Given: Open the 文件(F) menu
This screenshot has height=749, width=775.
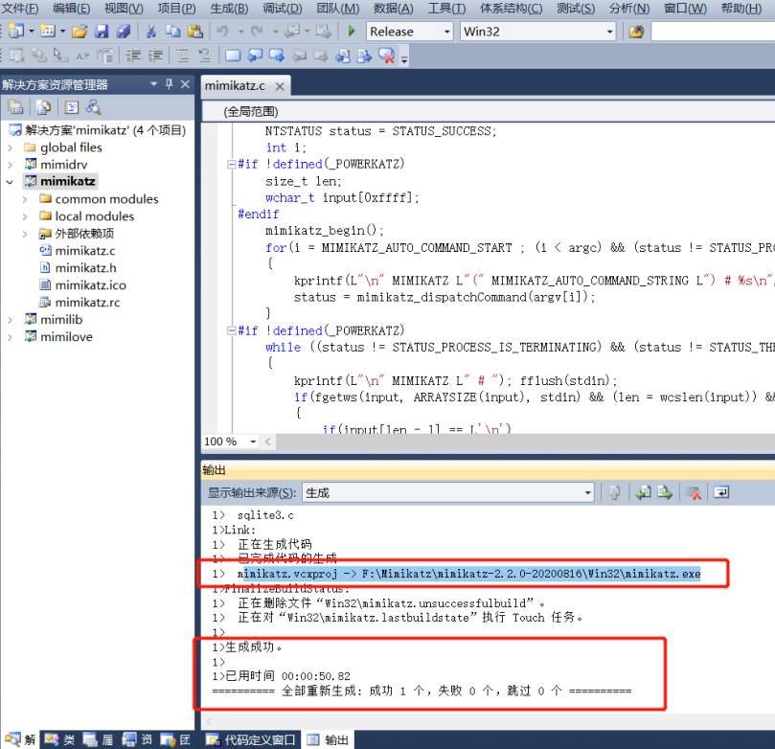Looking at the screenshot, I should pyautogui.click(x=20, y=9).
